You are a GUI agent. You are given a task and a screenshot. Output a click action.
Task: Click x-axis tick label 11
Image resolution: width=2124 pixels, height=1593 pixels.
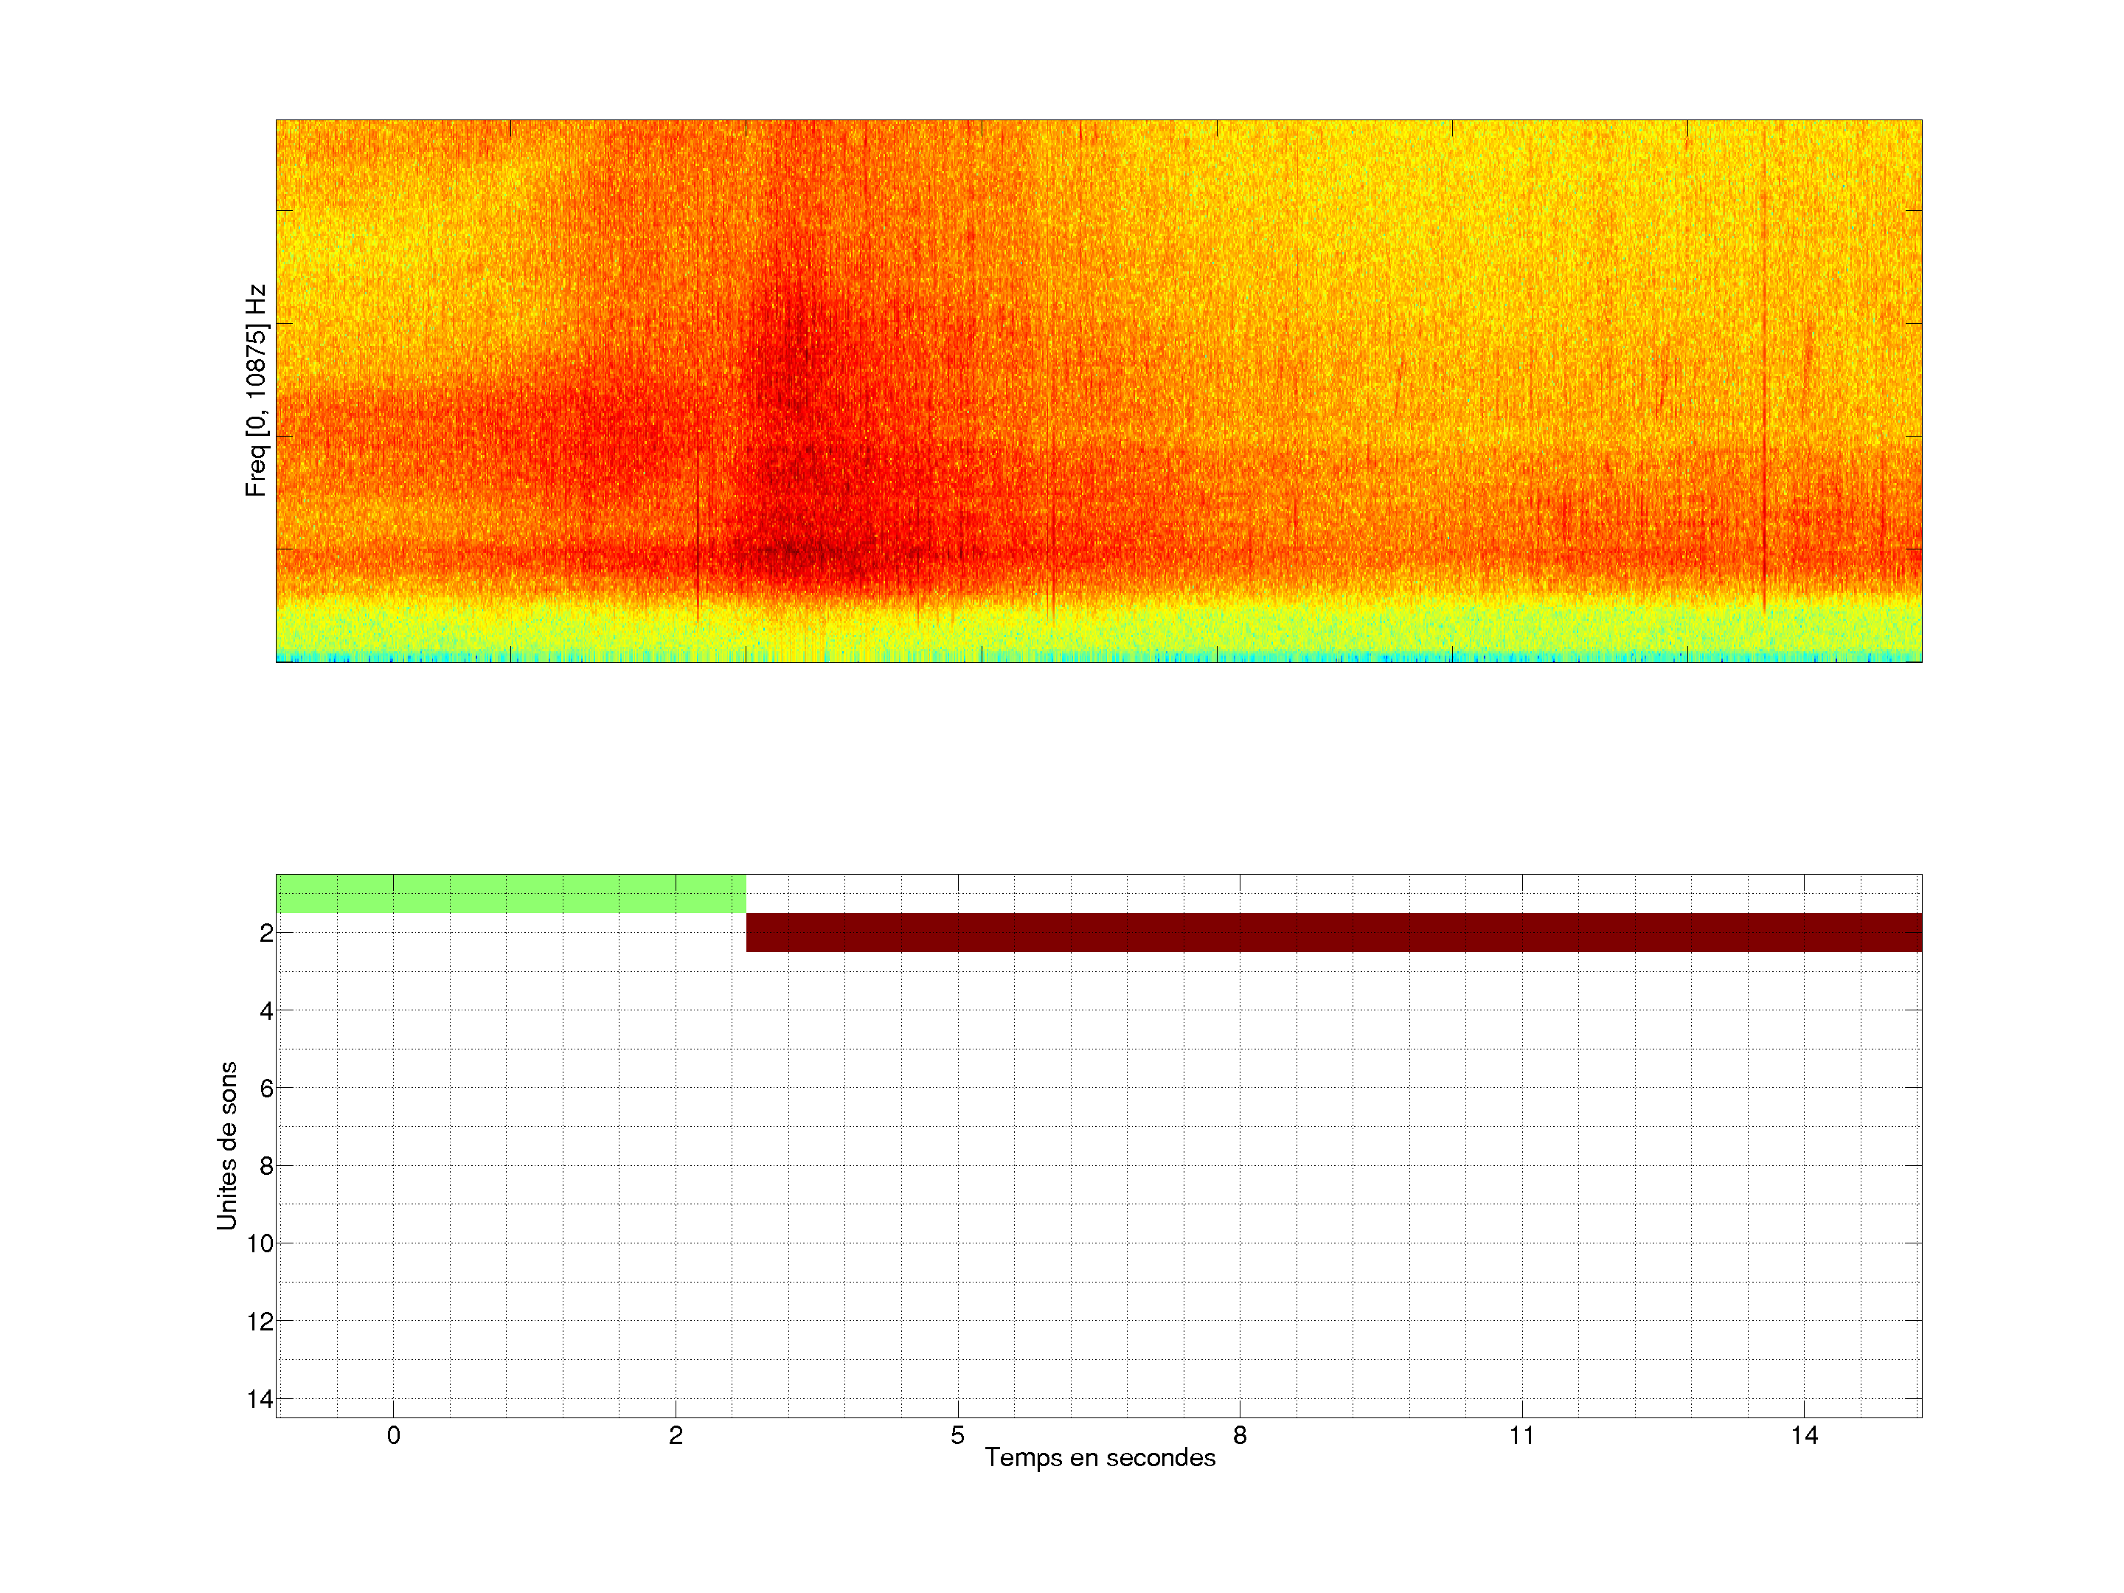[1521, 1435]
